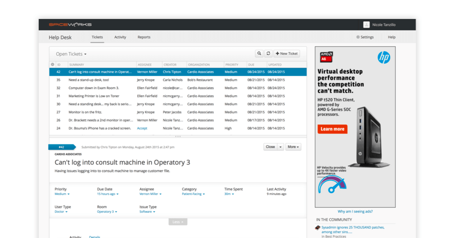Open the Reports tab
455x238 pixels.
144,37
